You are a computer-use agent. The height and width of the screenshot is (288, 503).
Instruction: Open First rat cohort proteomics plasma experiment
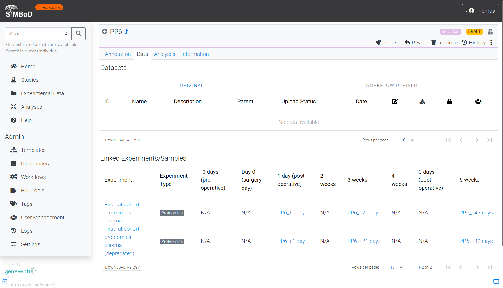click(122, 212)
